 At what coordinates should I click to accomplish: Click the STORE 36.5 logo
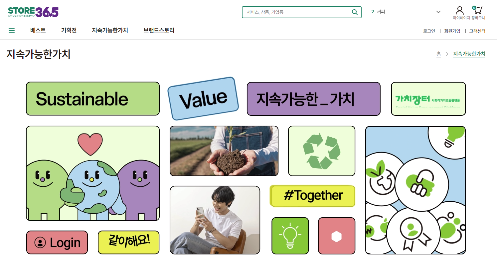click(33, 12)
